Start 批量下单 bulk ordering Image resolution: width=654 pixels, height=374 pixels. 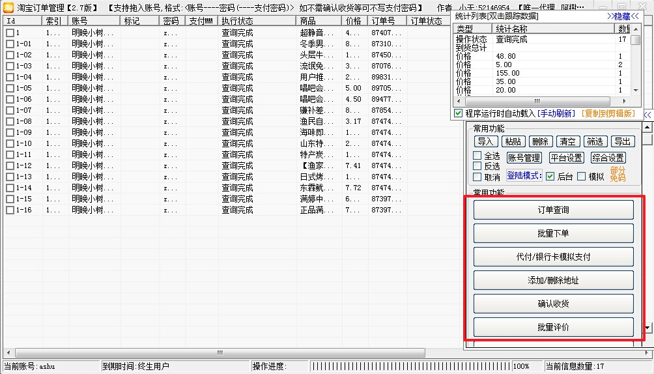pos(553,233)
